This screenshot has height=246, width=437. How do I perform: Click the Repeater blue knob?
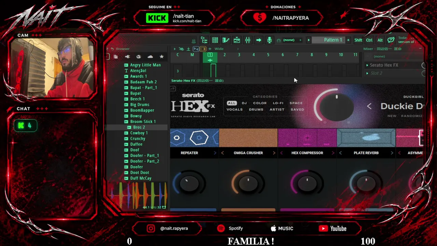pos(189,184)
